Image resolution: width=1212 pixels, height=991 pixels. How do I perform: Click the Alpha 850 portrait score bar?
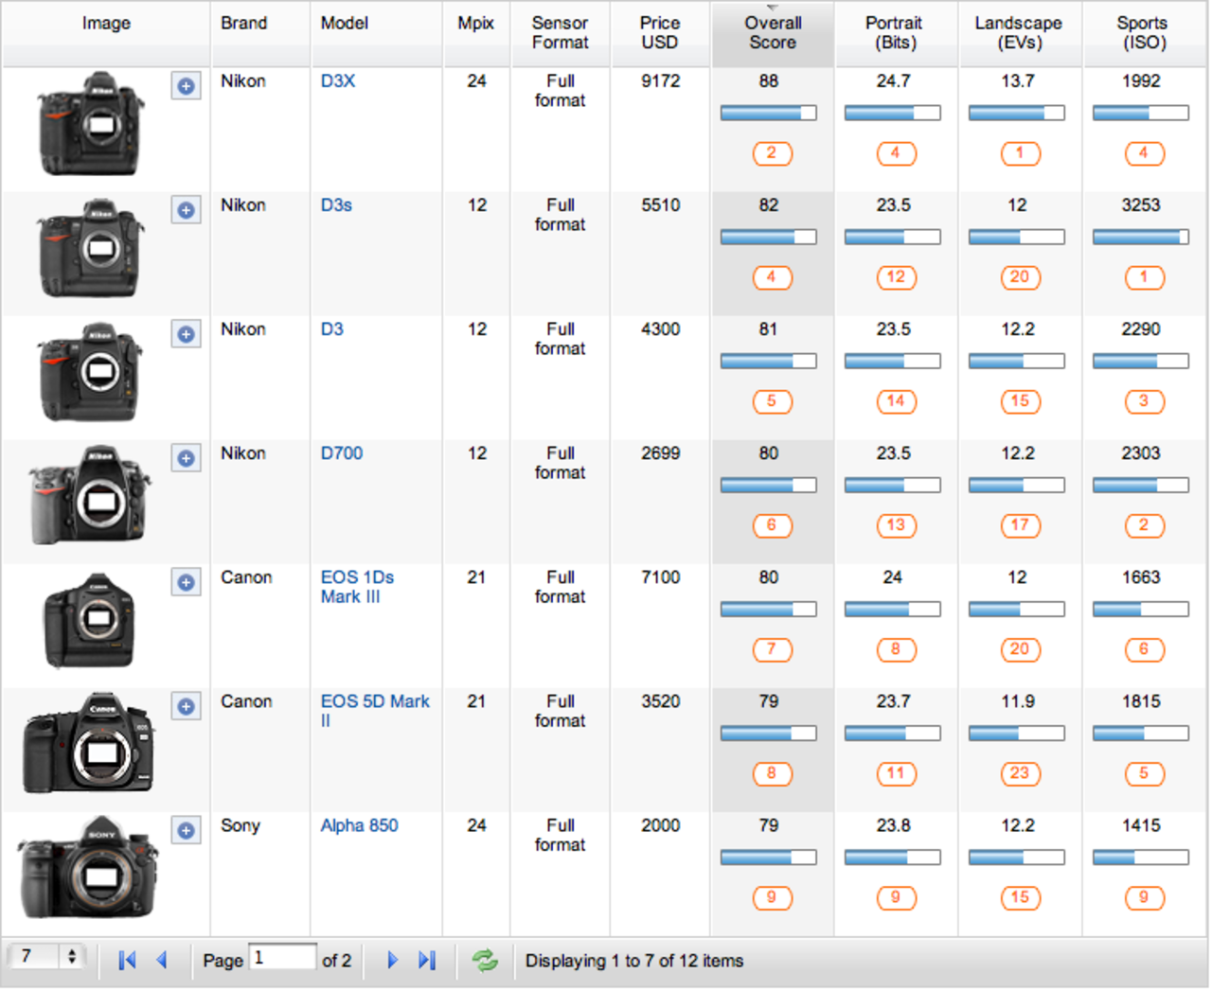coord(893,858)
